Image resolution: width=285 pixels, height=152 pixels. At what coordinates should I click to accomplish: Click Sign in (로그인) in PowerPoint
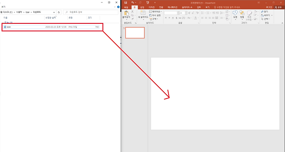pos(269,7)
